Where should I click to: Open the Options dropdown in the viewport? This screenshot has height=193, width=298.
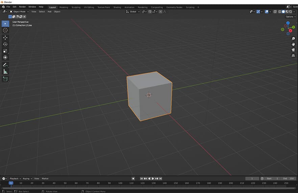(290, 17)
